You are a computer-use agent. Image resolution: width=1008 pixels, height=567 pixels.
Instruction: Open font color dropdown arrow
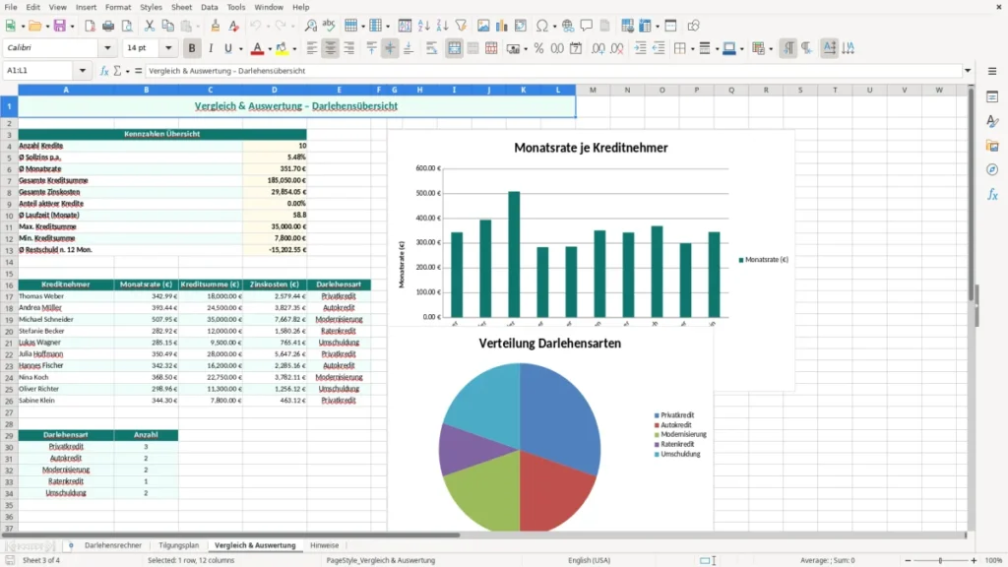(x=270, y=49)
